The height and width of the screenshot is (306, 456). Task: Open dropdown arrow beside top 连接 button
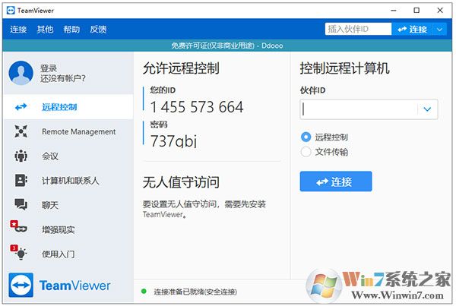(440, 30)
